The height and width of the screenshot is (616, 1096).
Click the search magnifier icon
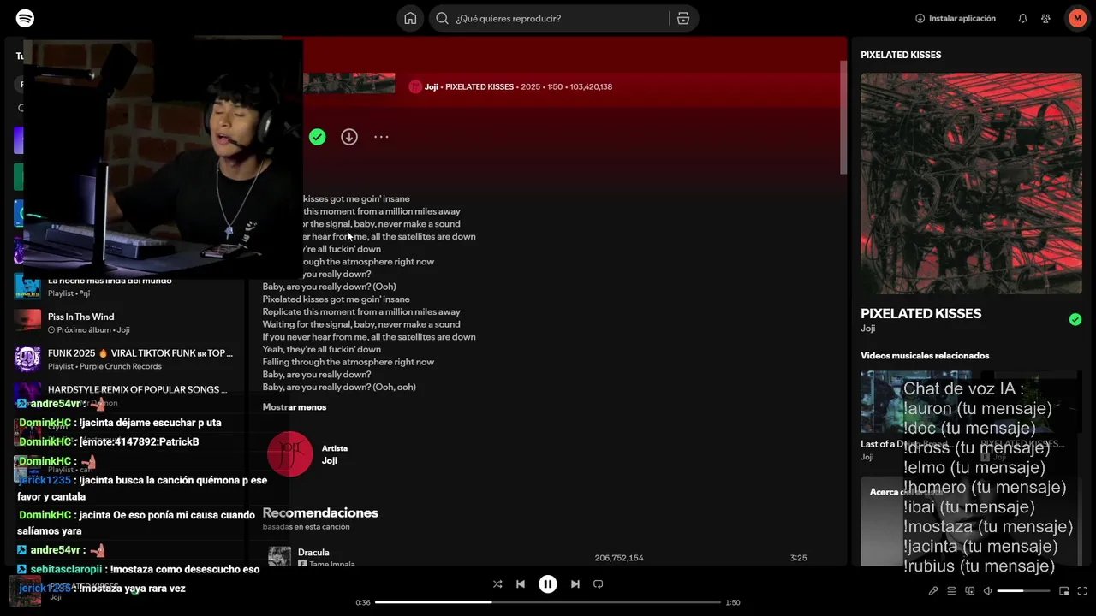pyautogui.click(x=442, y=18)
